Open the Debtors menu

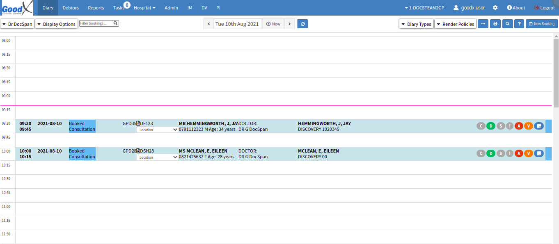tap(71, 8)
